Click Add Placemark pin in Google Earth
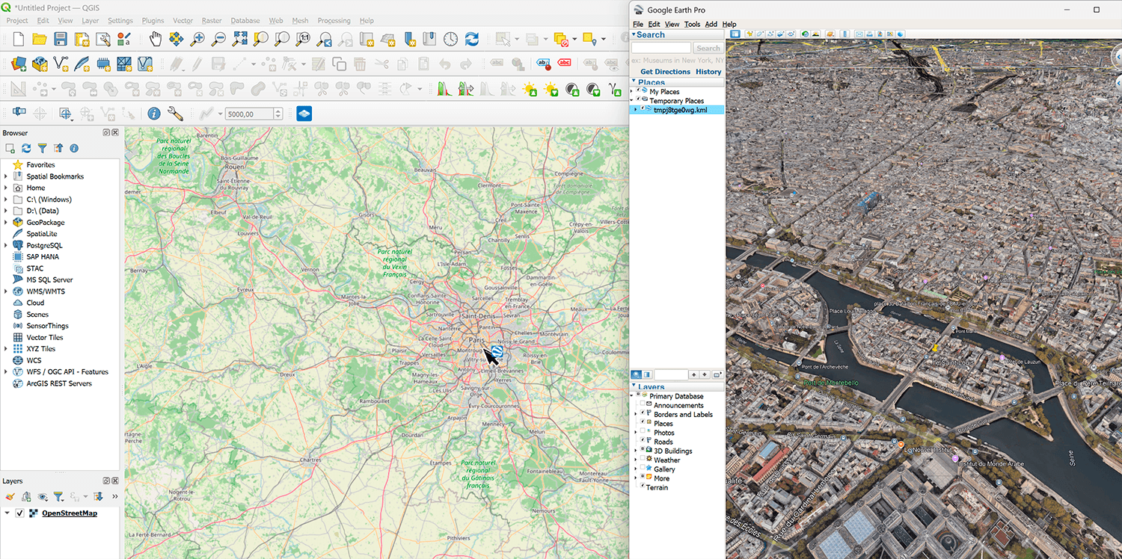 pyautogui.click(x=749, y=34)
